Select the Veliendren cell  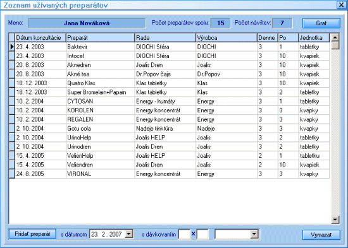[x=101, y=165]
